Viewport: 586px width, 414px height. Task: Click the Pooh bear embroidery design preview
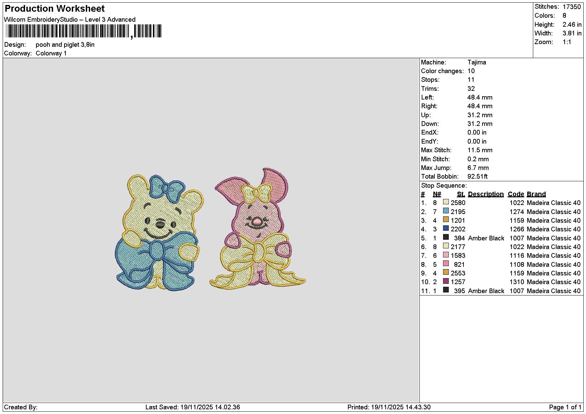[159, 232]
